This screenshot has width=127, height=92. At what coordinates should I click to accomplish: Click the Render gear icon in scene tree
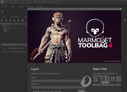tap(5, 26)
